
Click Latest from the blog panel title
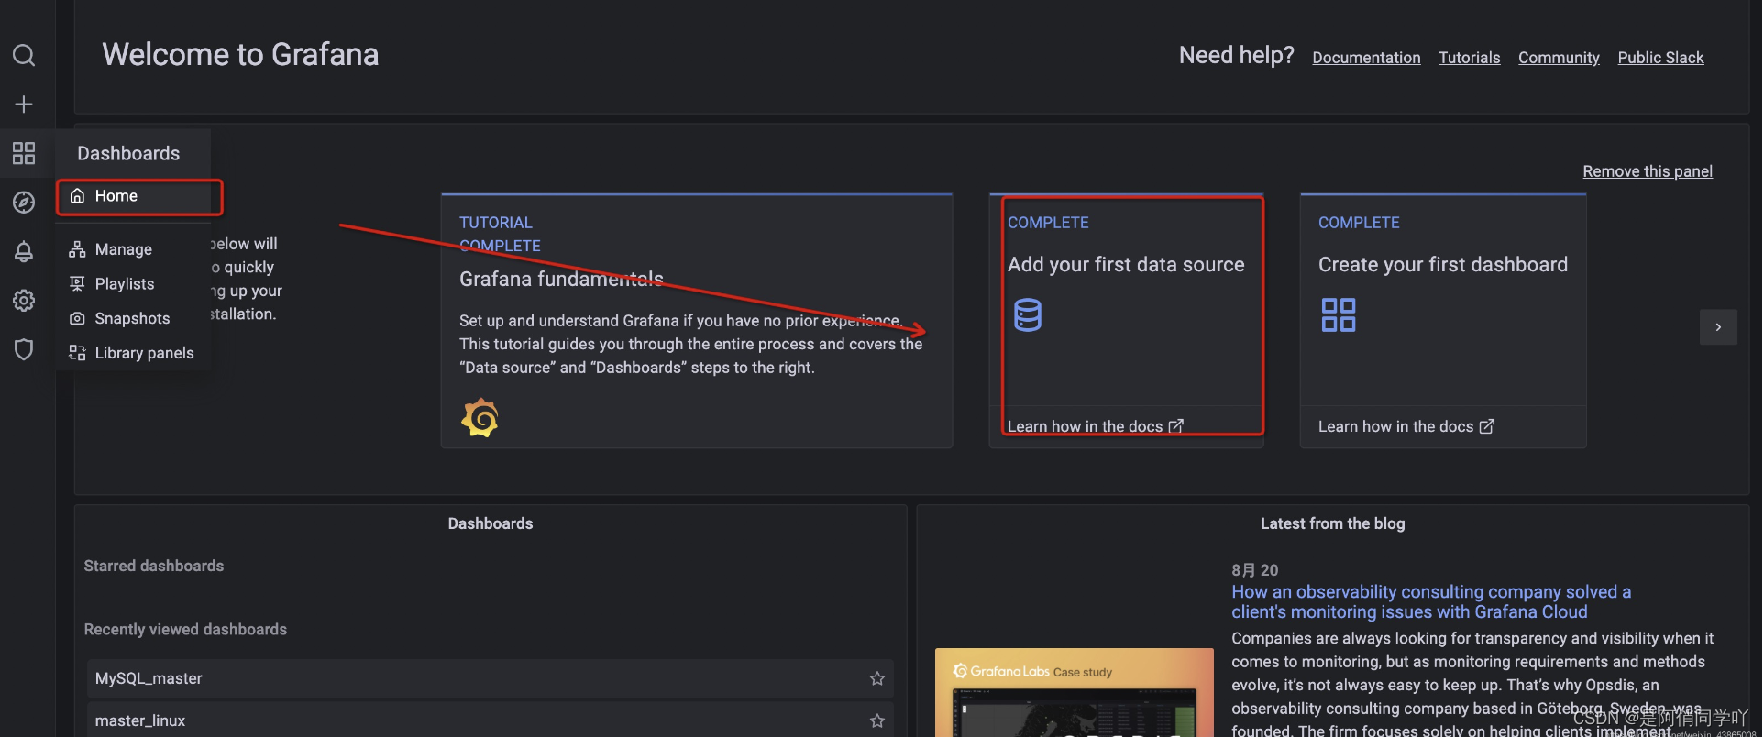(x=1332, y=523)
